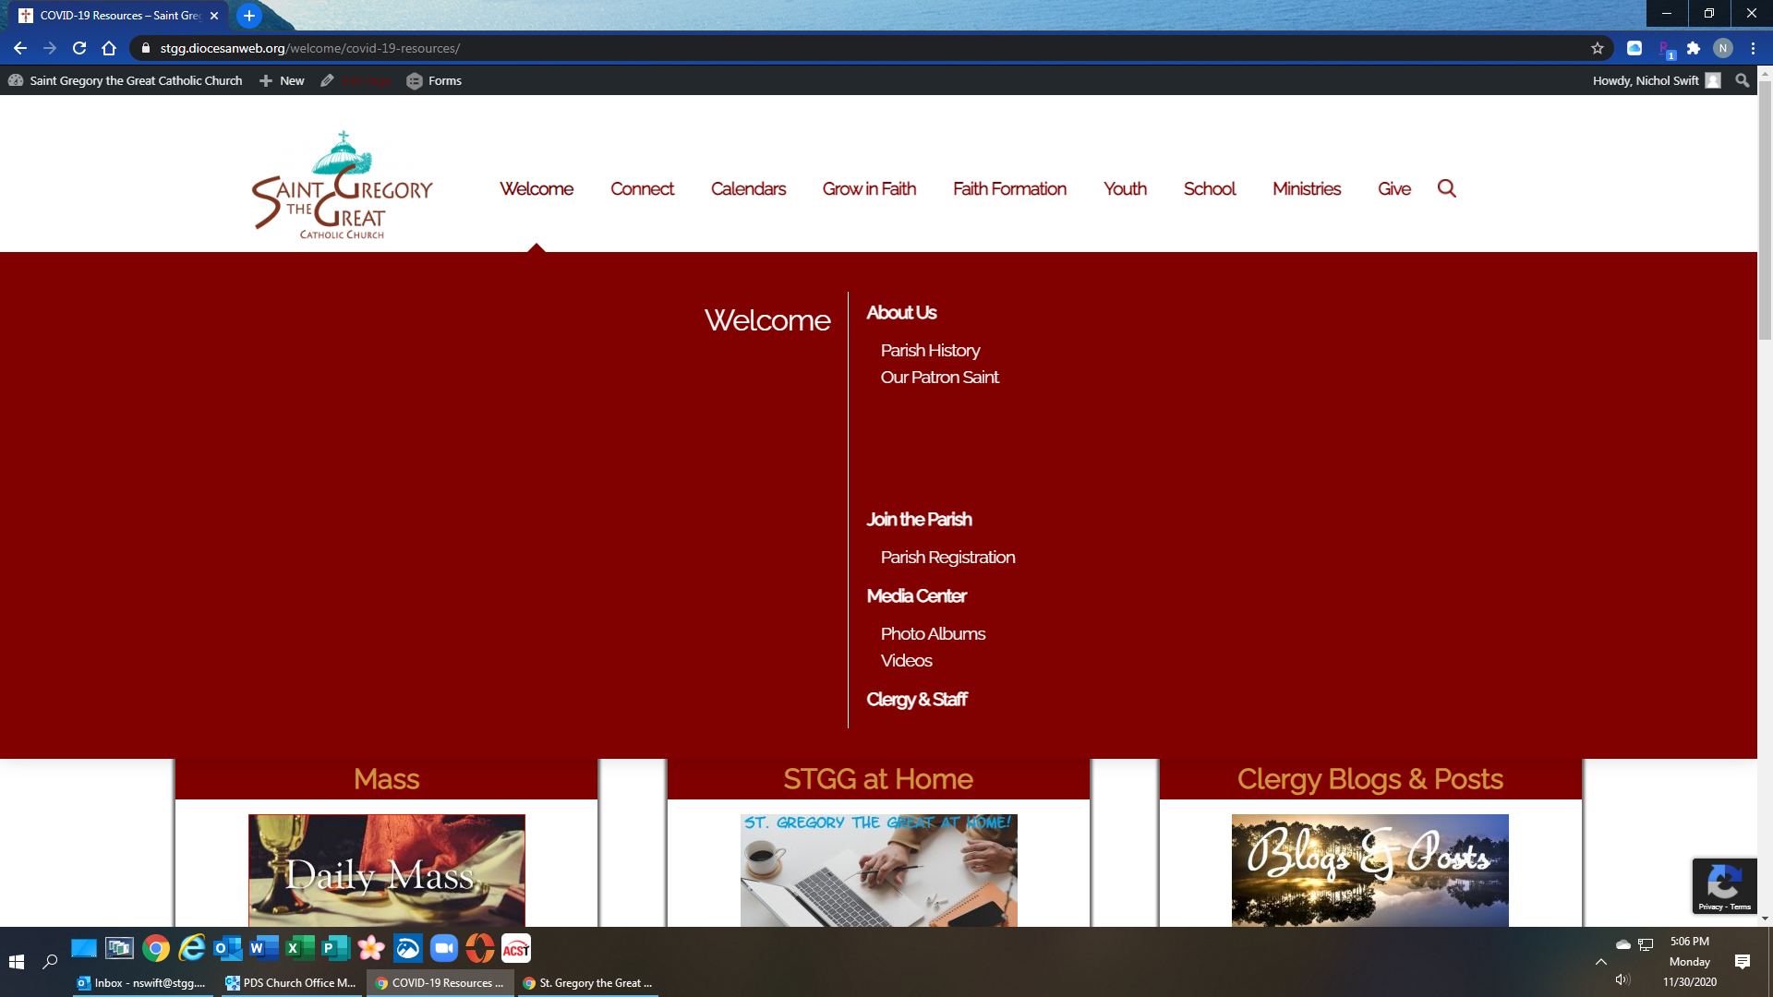
Task: Open the Faith Formation menu
Action: pyautogui.click(x=1009, y=188)
